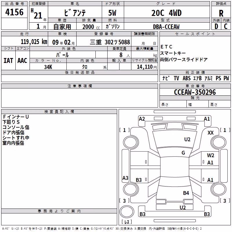232x232 pixels.
Task: Select the exterior color "パール"
Action: pos(62,55)
